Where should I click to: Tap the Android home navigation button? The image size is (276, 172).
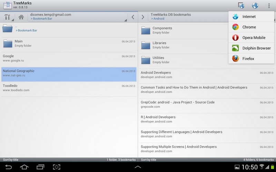24,167
